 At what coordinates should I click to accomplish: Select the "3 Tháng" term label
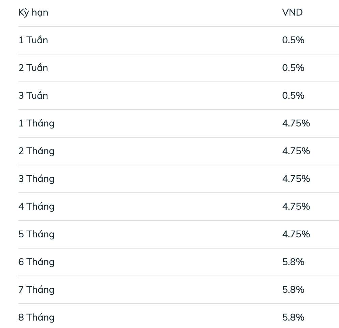point(36,179)
